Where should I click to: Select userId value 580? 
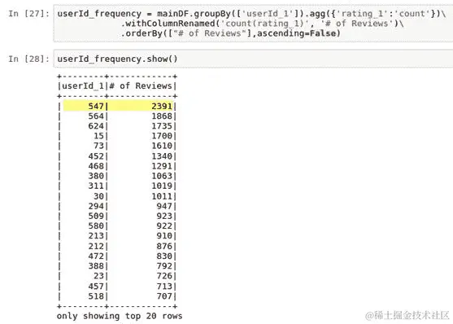tap(96, 225)
